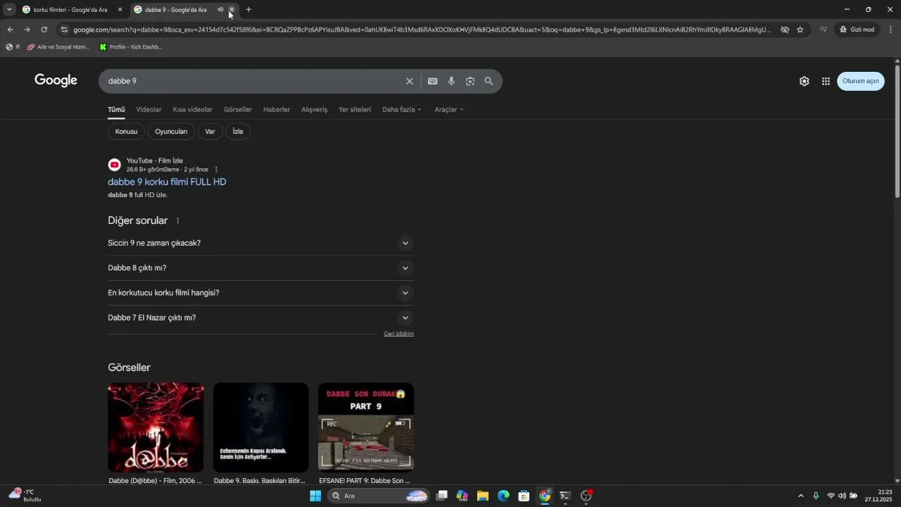901x507 pixels.
Task: Open the Google apps grid
Action: pyautogui.click(x=826, y=81)
